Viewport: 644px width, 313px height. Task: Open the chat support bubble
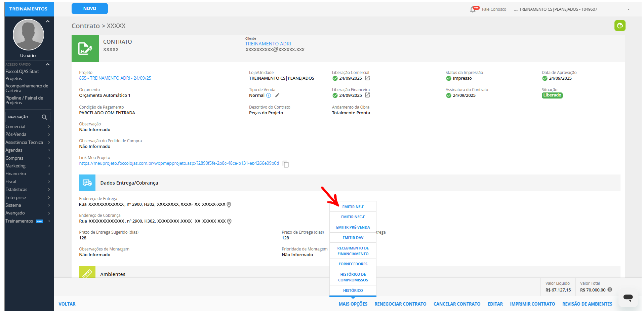tap(628, 297)
